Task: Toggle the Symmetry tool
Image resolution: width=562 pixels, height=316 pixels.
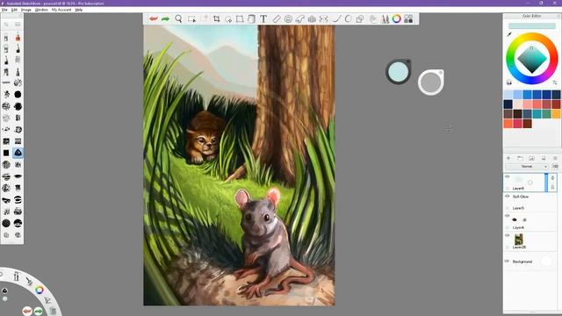Action: pos(324,18)
